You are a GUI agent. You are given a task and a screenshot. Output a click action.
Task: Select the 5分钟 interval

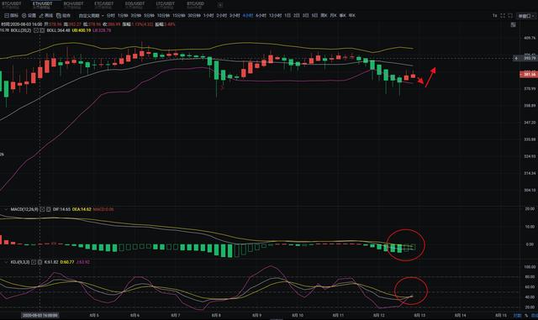tap(150, 15)
